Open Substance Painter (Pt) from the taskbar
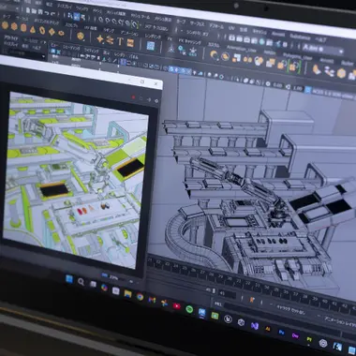 [x=309, y=339]
